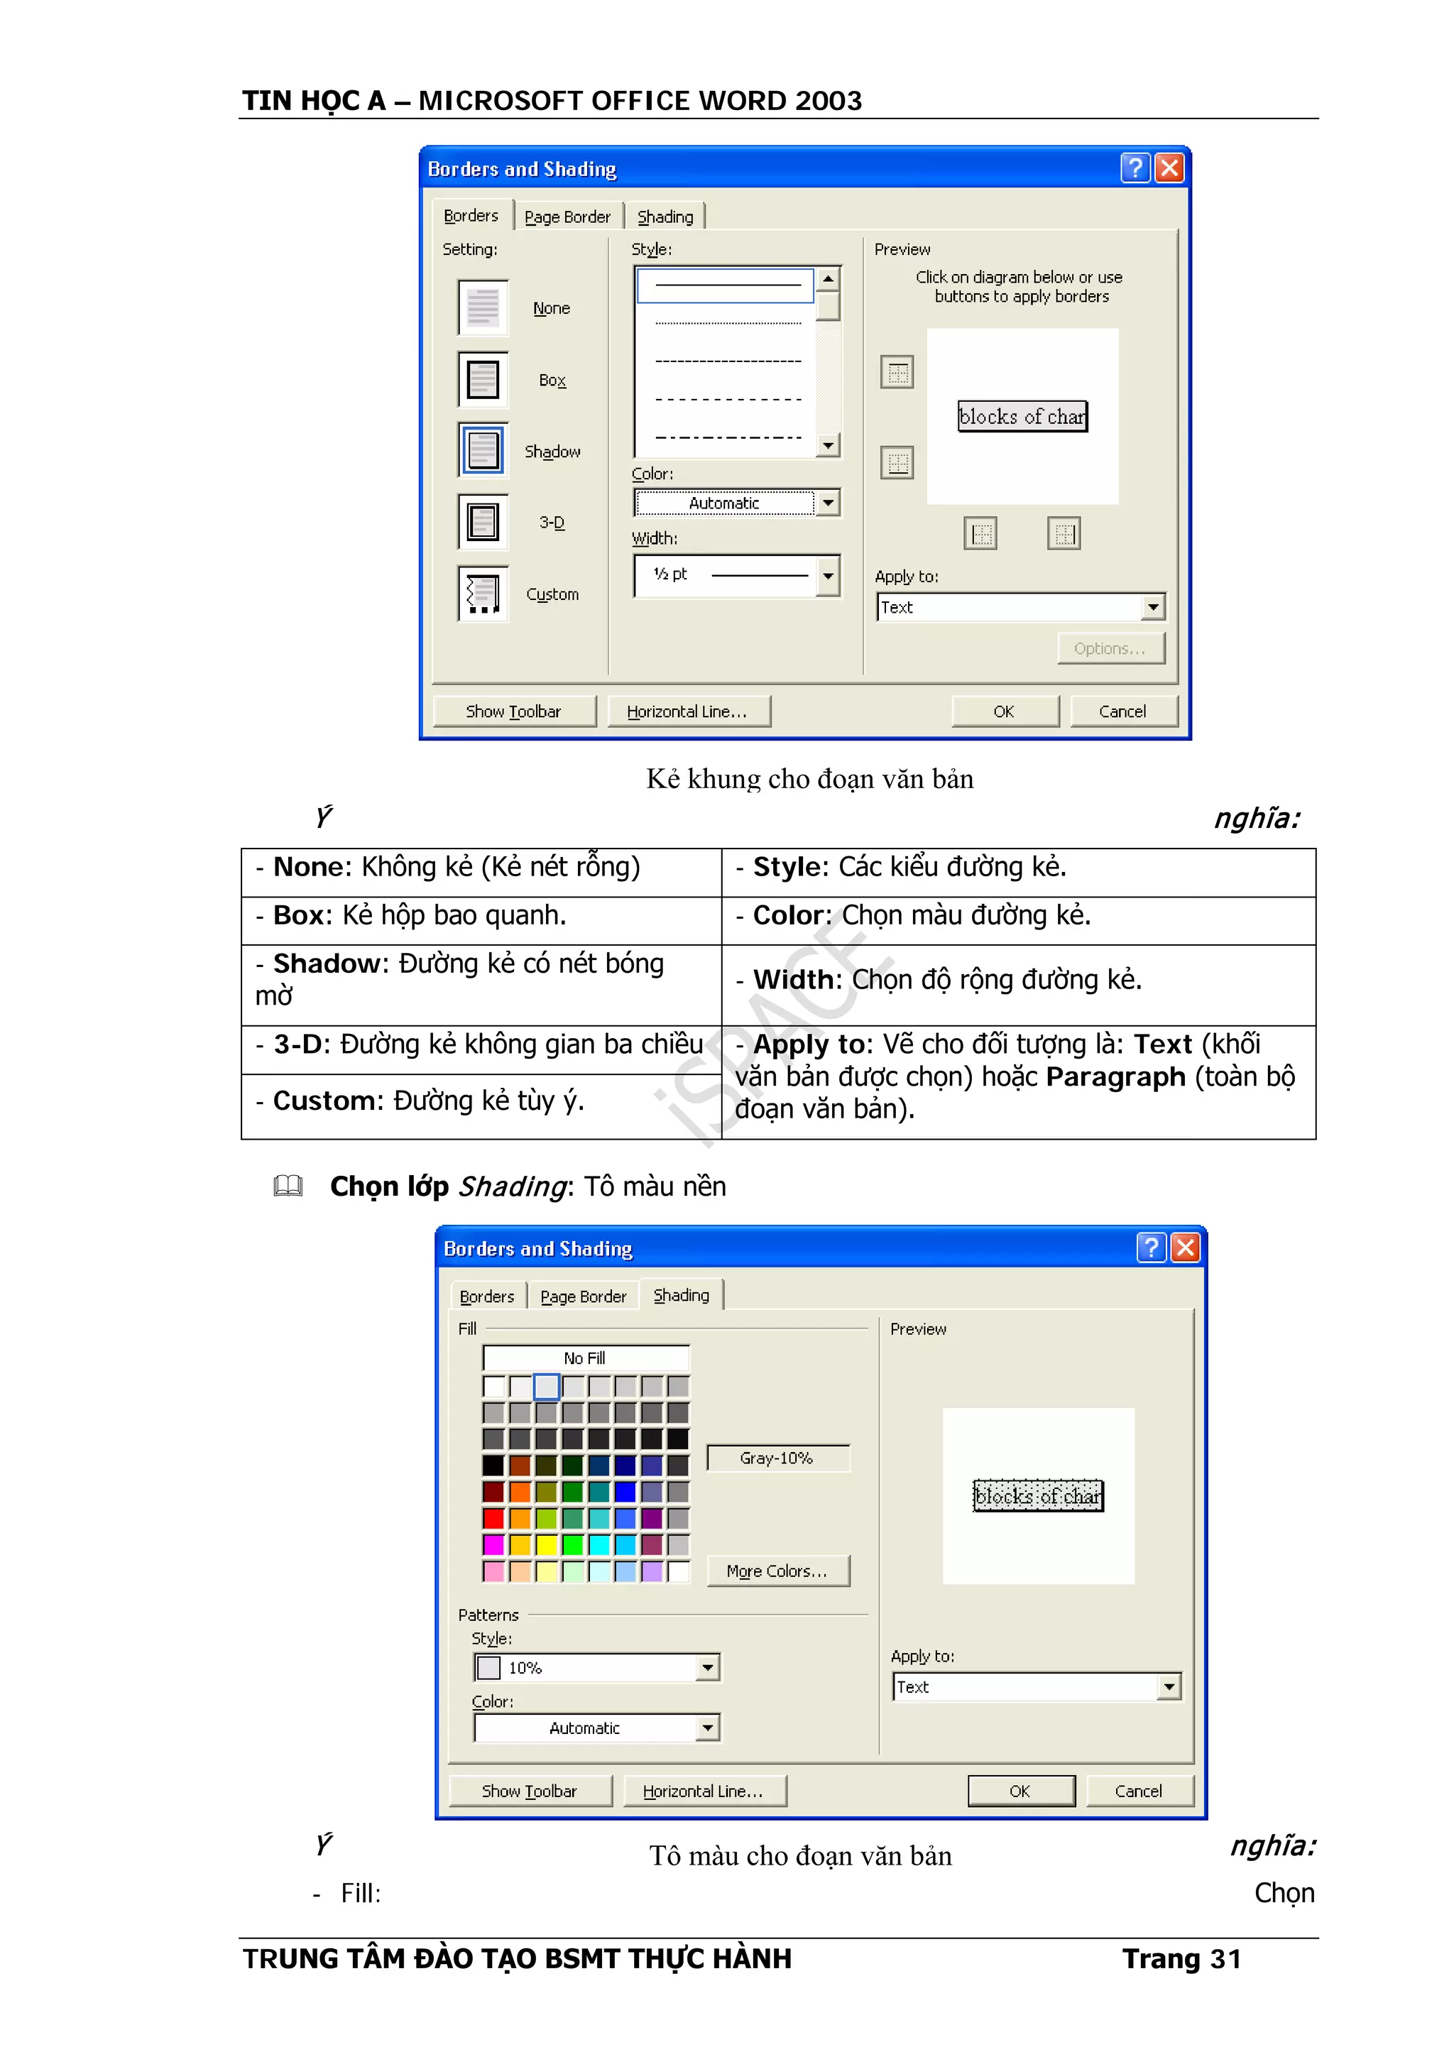Switch to Shading tab in upper dialog
1454x2057 pixels.
pyautogui.click(x=665, y=217)
